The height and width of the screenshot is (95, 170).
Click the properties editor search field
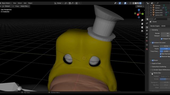(x=160, y=19)
